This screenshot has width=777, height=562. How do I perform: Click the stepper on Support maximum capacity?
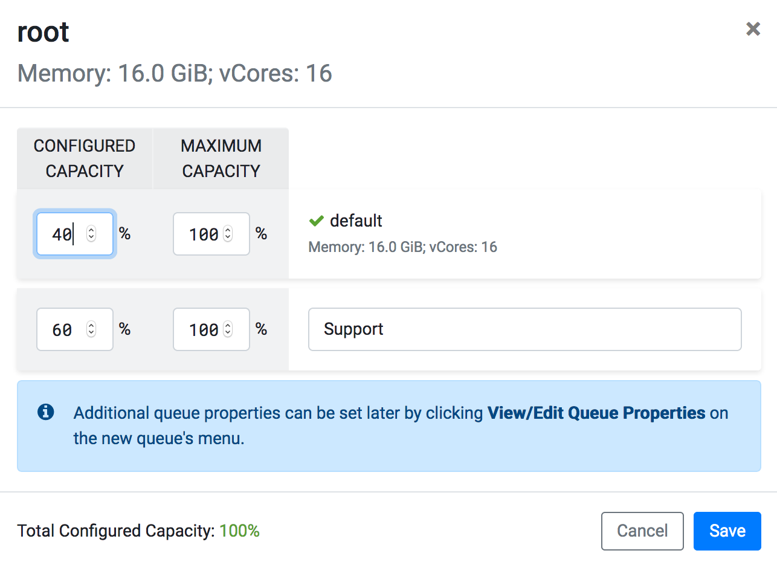[x=228, y=329]
